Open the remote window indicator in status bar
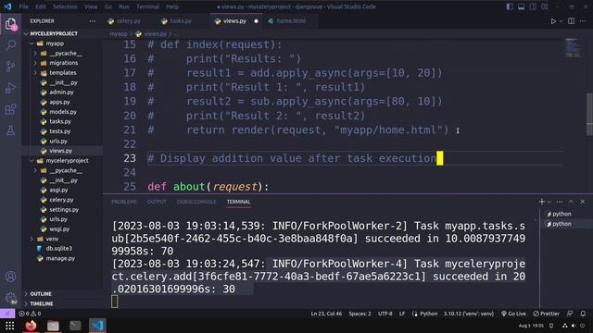 pyautogui.click(x=7, y=314)
